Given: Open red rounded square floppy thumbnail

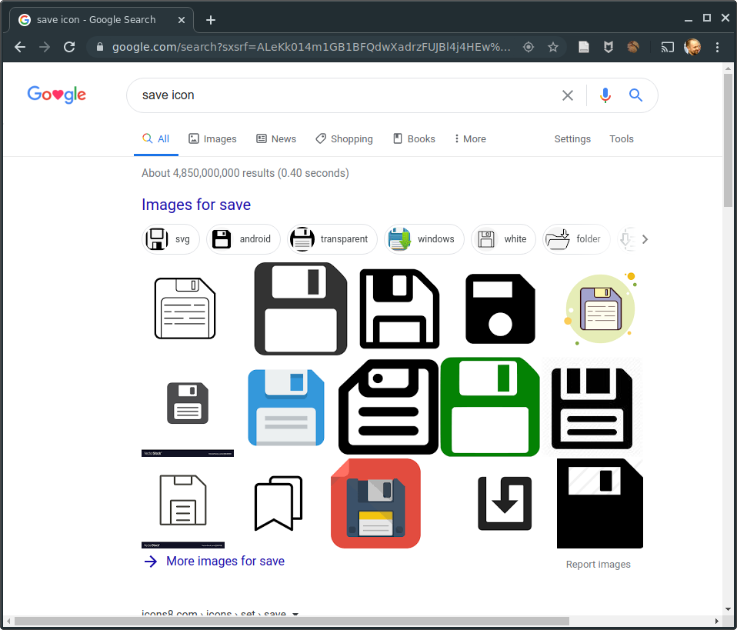Looking at the screenshot, I should point(375,504).
